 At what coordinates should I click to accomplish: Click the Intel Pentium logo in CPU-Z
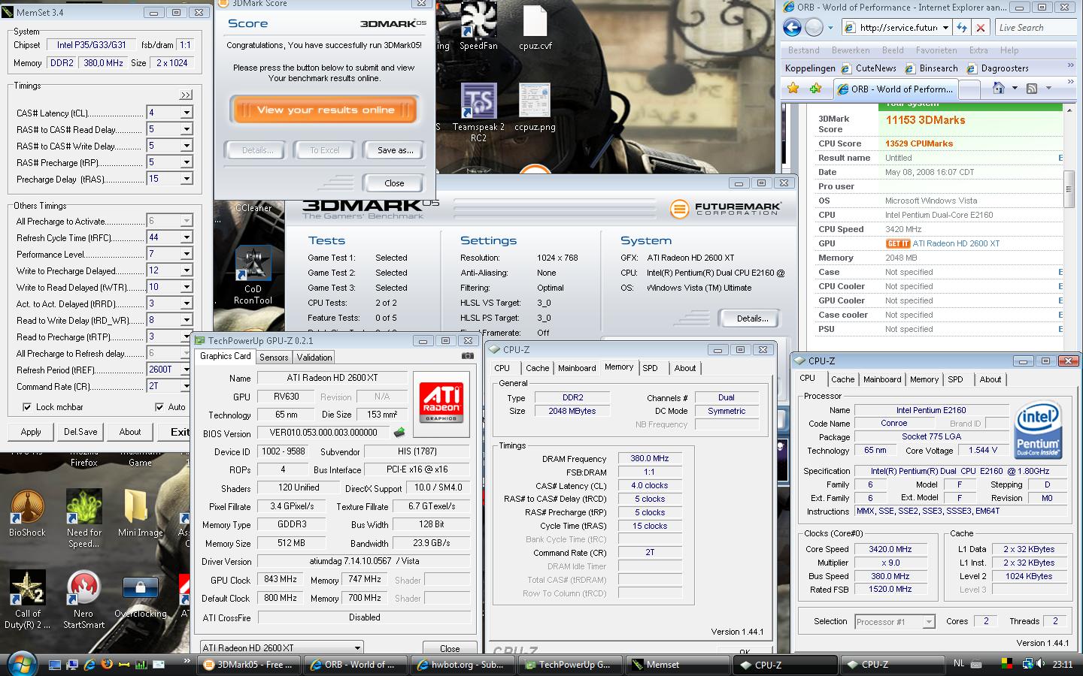1037,431
